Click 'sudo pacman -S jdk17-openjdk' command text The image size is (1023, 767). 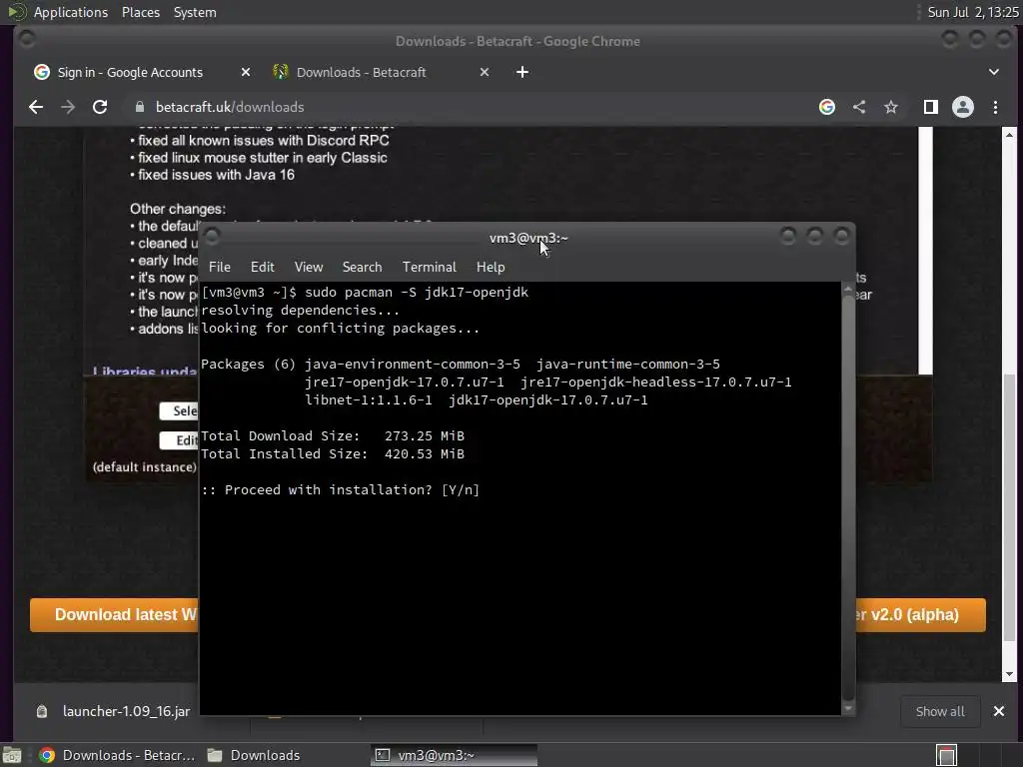click(x=417, y=293)
